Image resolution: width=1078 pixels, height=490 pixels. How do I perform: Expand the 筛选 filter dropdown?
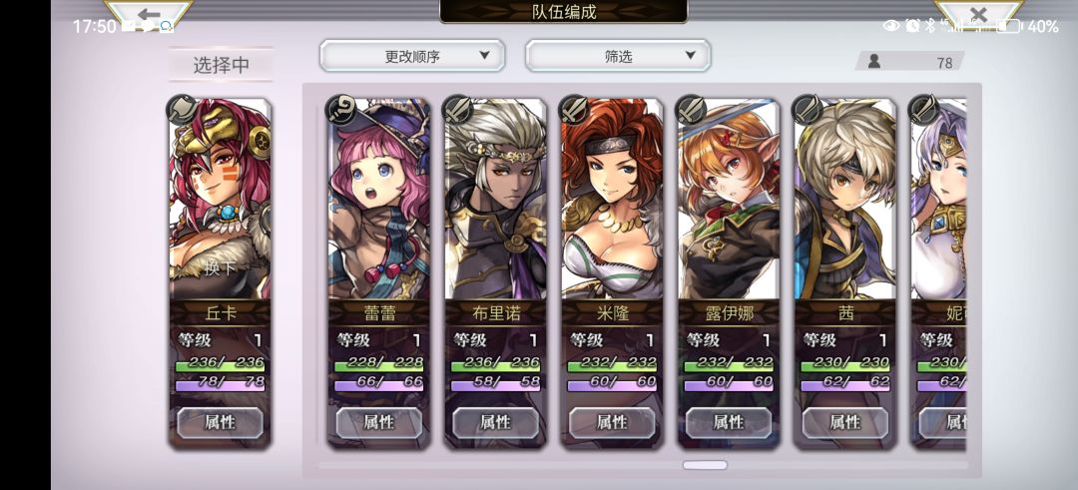(618, 56)
